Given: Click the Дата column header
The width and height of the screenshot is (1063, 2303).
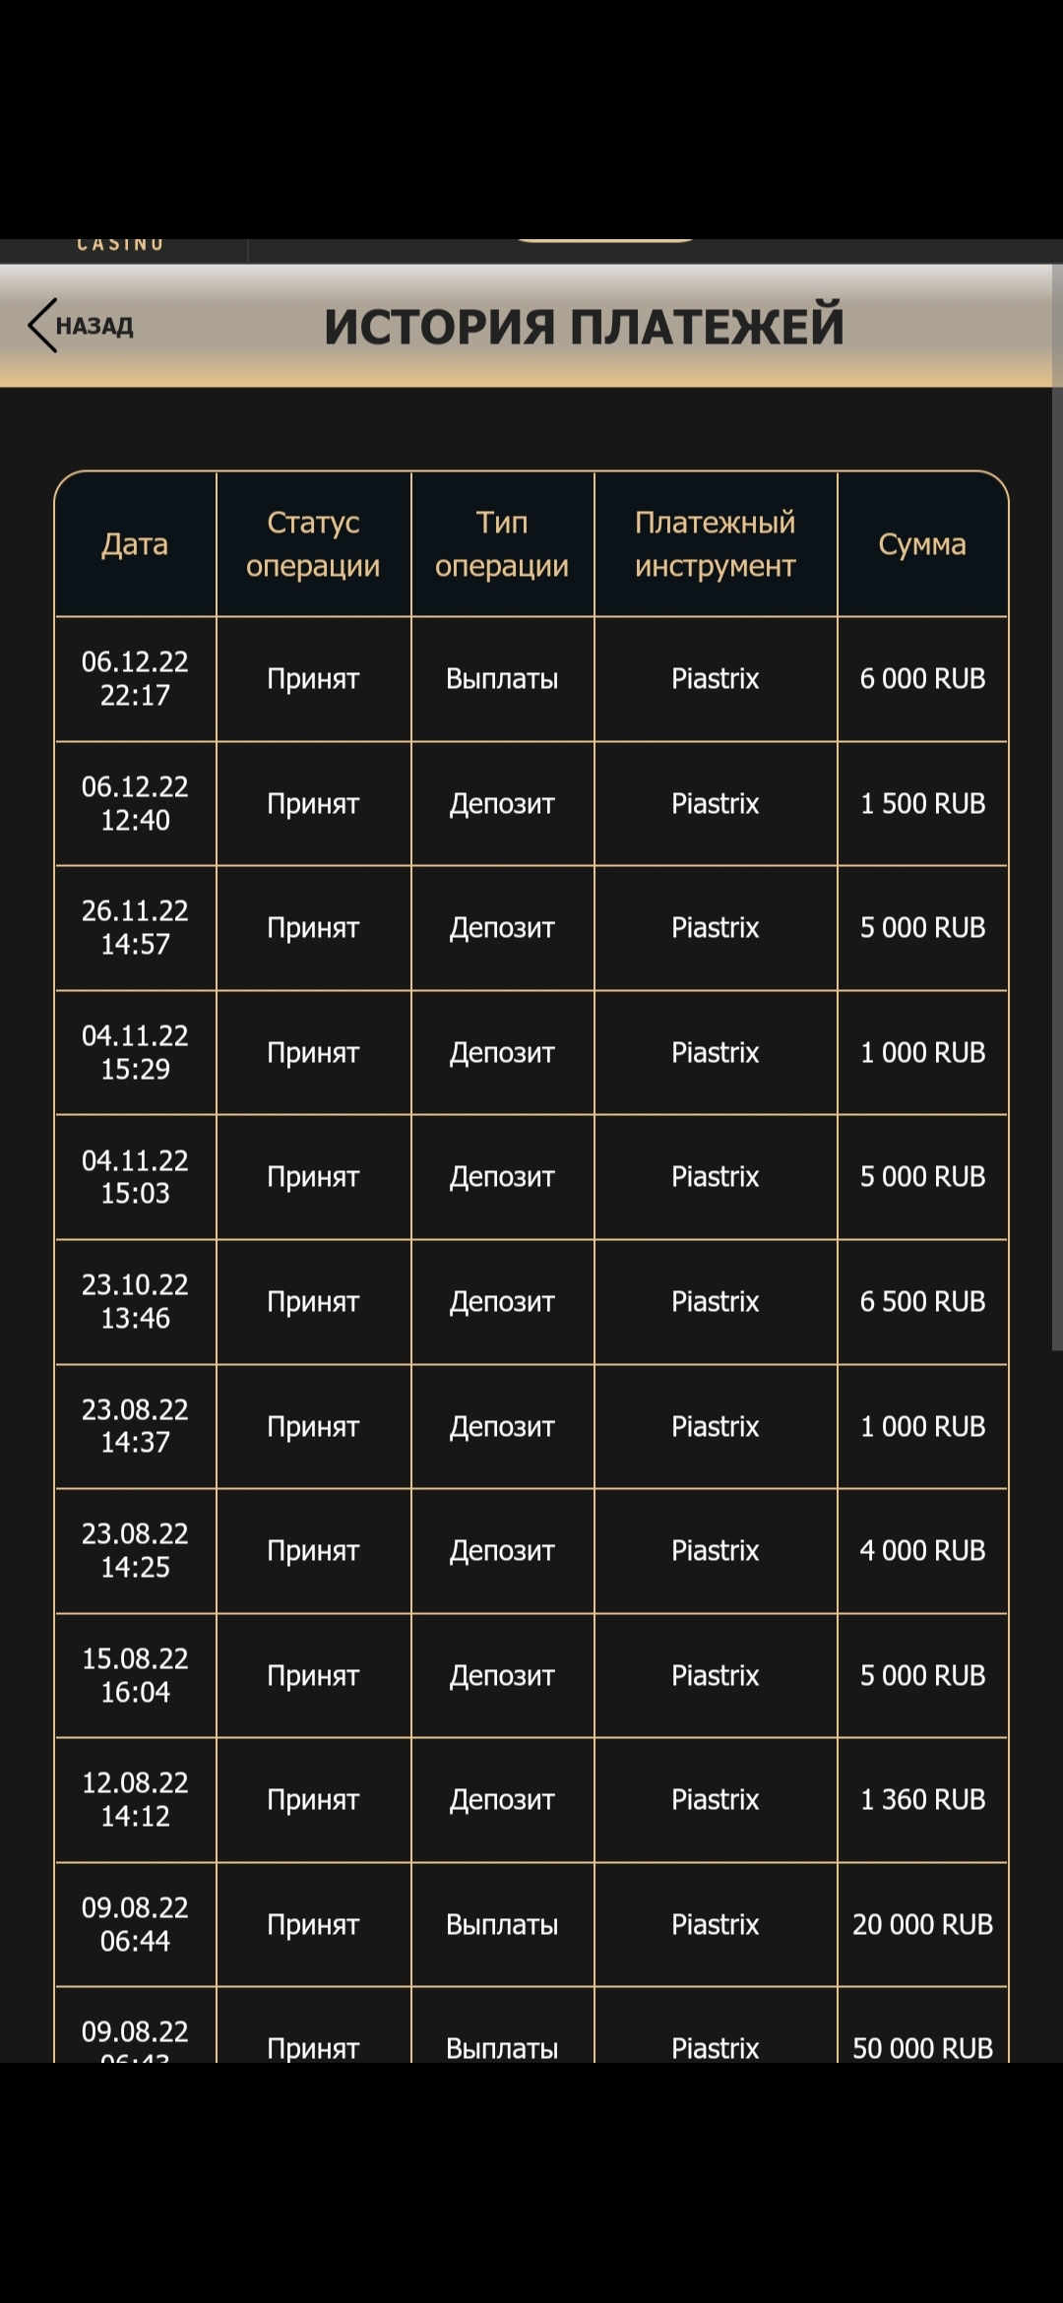Looking at the screenshot, I should tap(135, 544).
